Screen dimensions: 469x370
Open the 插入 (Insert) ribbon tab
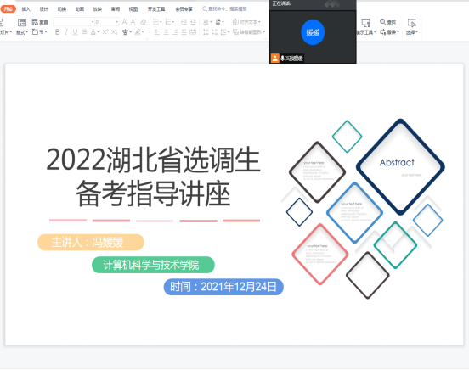click(26, 9)
